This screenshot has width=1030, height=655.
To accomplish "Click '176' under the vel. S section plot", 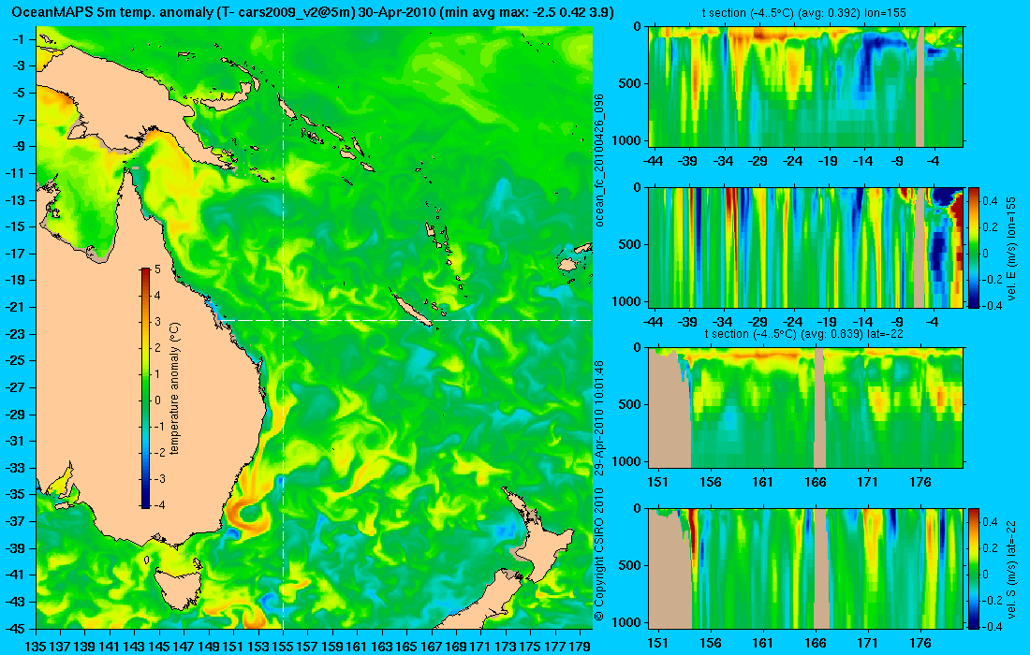I will coord(920,643).
